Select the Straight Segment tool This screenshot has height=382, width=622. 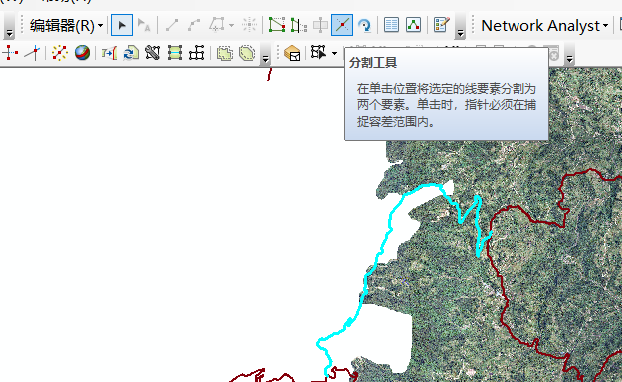coord(172,26)
